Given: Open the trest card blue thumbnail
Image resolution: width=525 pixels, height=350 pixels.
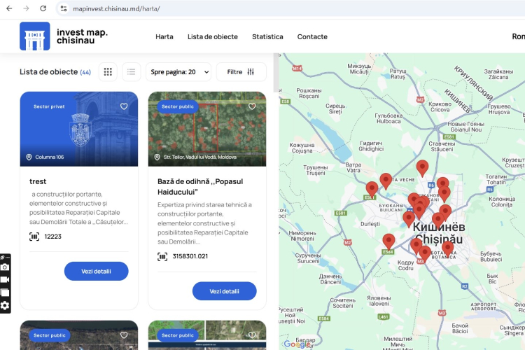Looking at the screenshot, I should (x=79, y=129).
